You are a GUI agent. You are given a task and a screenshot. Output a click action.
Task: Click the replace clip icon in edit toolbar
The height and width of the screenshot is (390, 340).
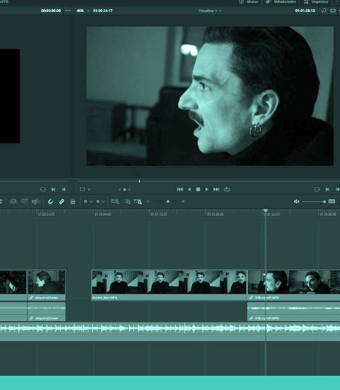coord(36,201)
